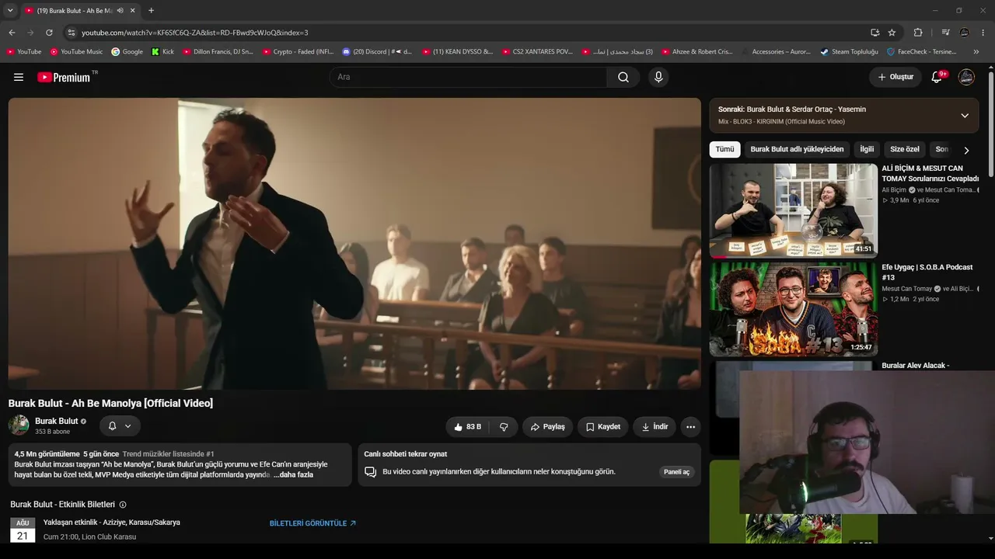This screenshot has height=559, width=995.
Task: Expand the description with ...daha fazla
Action: 294,474
